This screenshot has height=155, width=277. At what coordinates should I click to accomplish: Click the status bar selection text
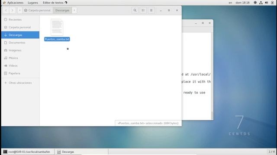click(x=148, y=123)
